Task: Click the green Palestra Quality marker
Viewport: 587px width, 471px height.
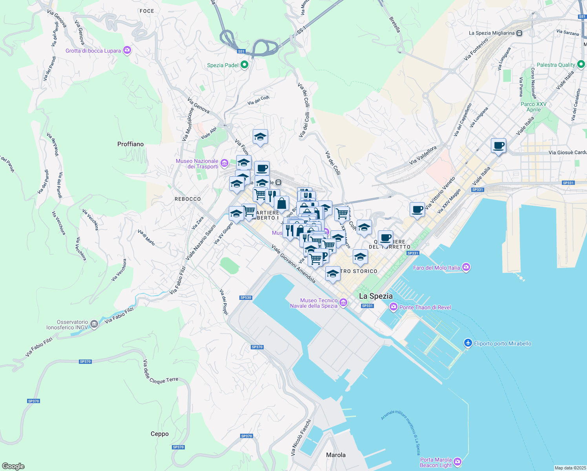Action: [581, 65]
